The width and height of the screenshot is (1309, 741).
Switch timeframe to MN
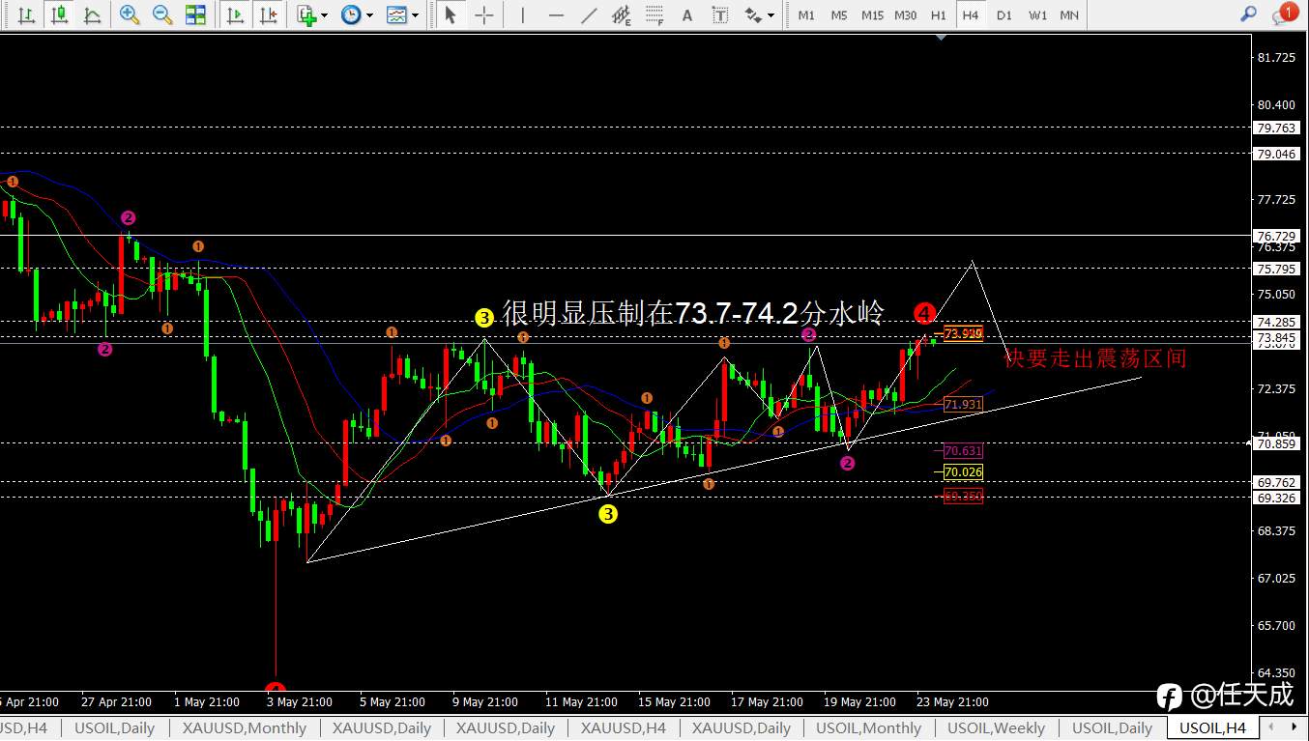1069,15
